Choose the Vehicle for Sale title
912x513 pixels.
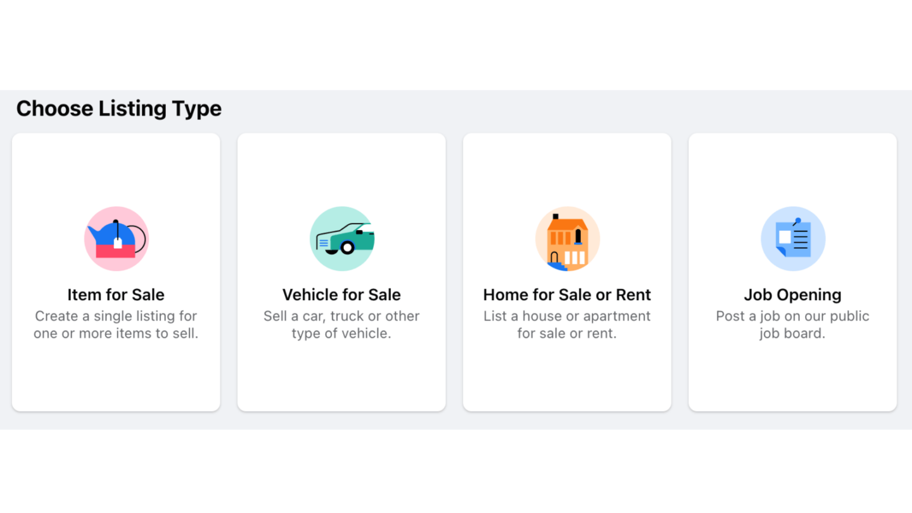click(x=342, y=294)
